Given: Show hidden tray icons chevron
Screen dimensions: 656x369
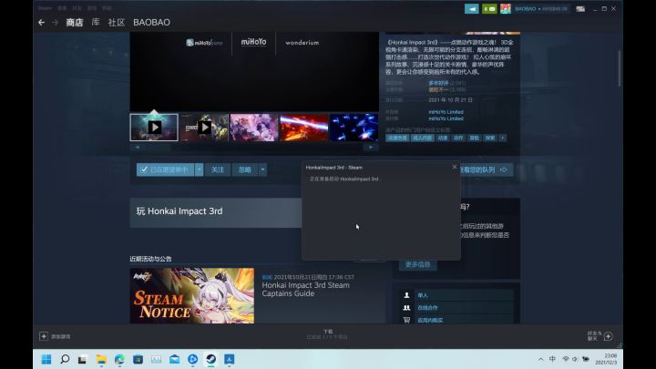Looking at the screenshot, I should [x=541, y=359].
